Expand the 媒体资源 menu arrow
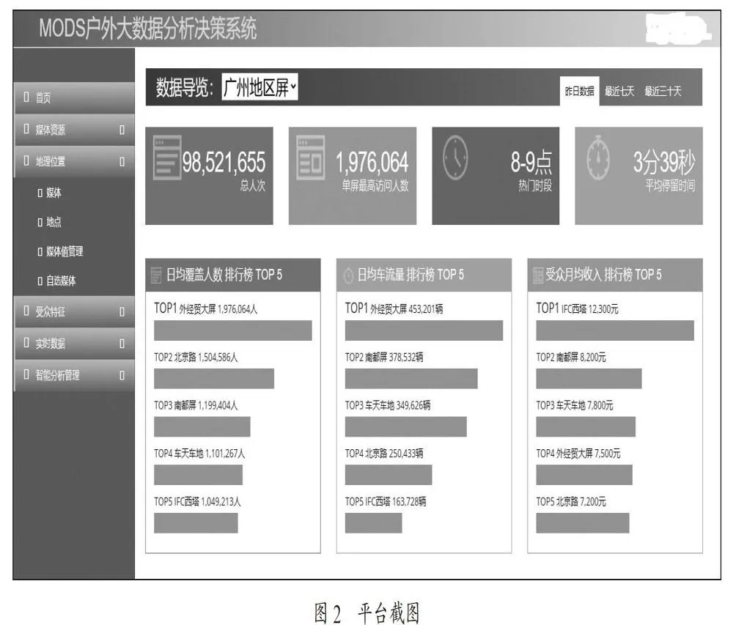 point(122,130)
